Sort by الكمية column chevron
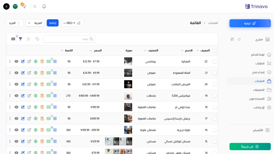 (x=62, y=51)
